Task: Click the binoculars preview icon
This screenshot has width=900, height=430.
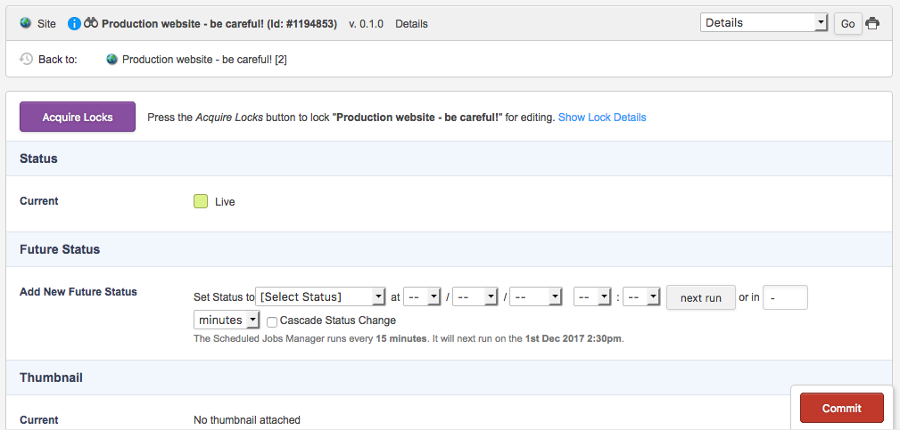Action: [91, 23]
